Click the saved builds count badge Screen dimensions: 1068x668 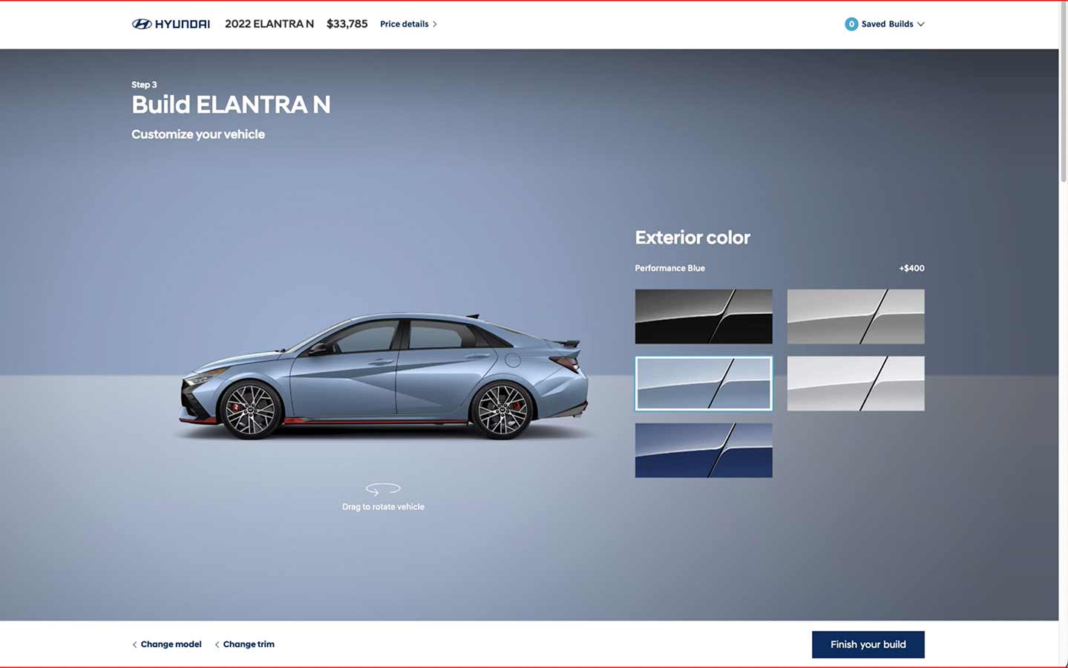click(x=851, y=24)
